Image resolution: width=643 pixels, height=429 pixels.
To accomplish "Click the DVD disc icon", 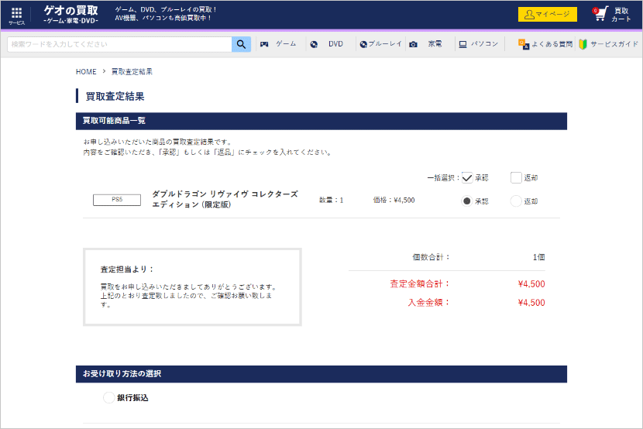I will point(314,44).
